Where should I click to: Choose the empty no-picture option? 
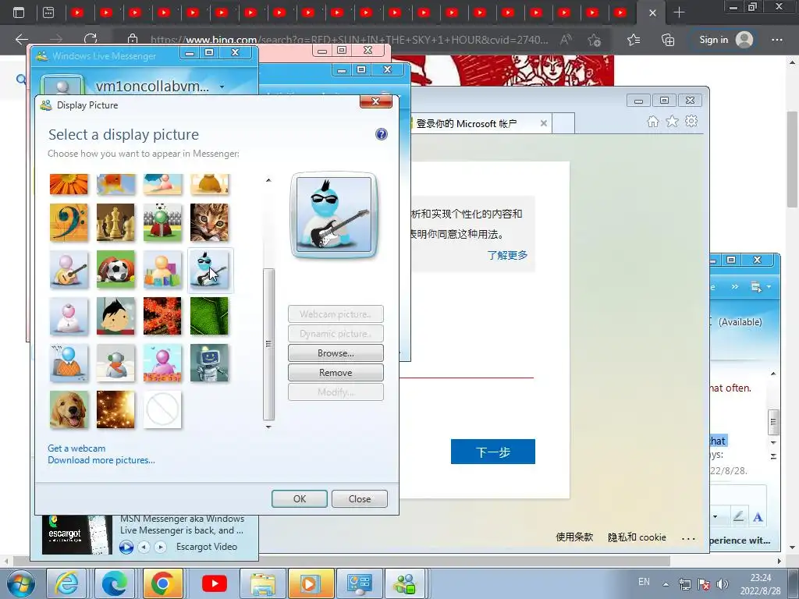pyautogui.click(x=162, y=410)
